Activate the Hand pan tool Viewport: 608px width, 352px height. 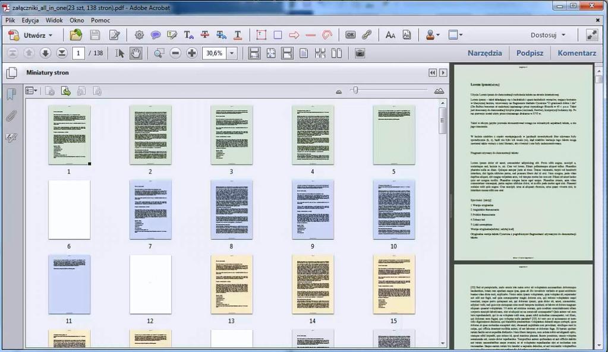136,53
